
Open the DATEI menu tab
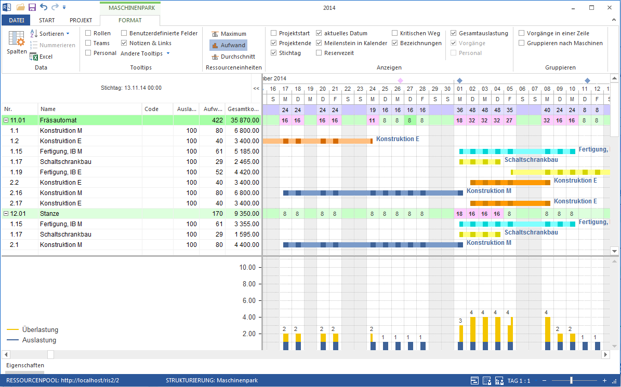[17, 20]
